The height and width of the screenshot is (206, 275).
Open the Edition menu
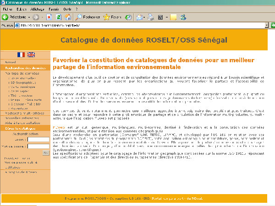(22, 9)
